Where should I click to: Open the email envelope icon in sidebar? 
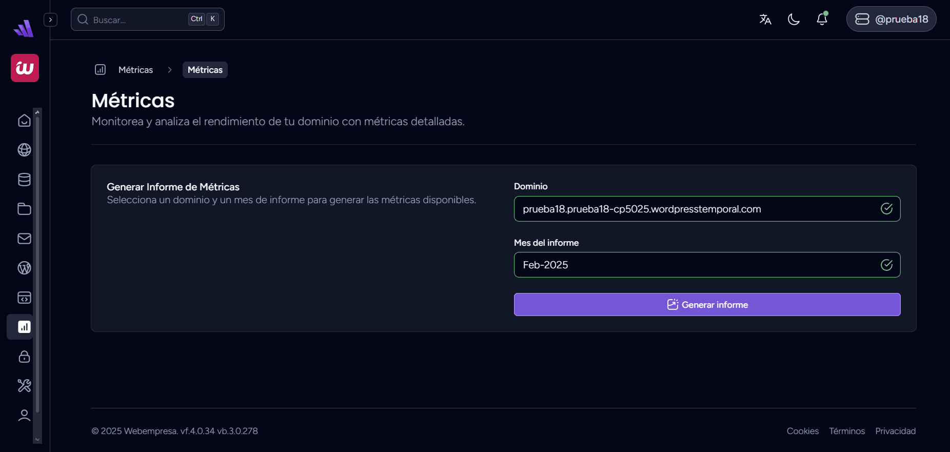click(x=24, y=239)
